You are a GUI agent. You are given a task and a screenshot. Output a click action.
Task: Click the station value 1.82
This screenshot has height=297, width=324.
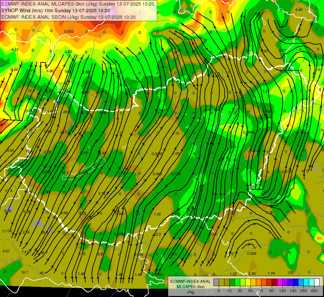69,51
